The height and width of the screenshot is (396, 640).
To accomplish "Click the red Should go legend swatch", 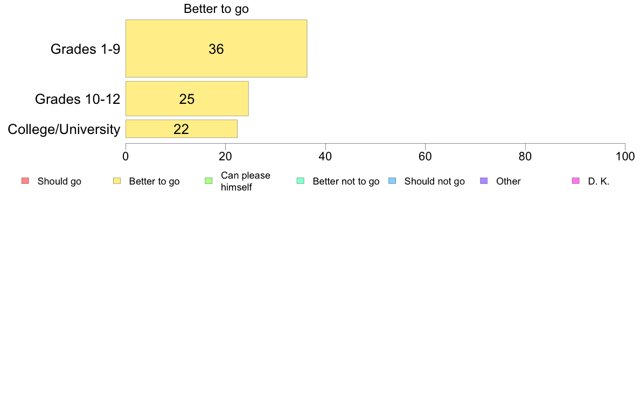I will (25, 181).
